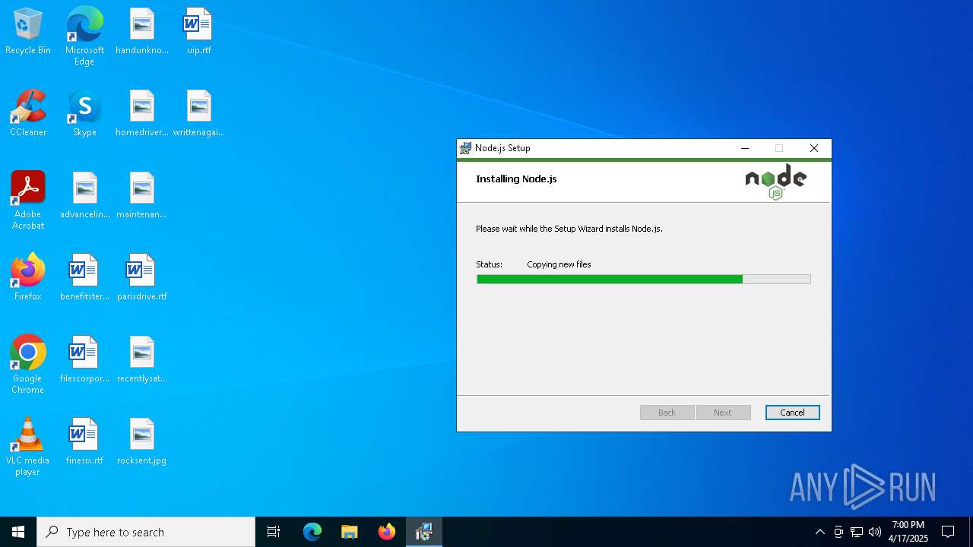The width and height of the screenshot is (973, 547).
Task: Select the homedriver... image file
Action: click(x=142, y=114)
